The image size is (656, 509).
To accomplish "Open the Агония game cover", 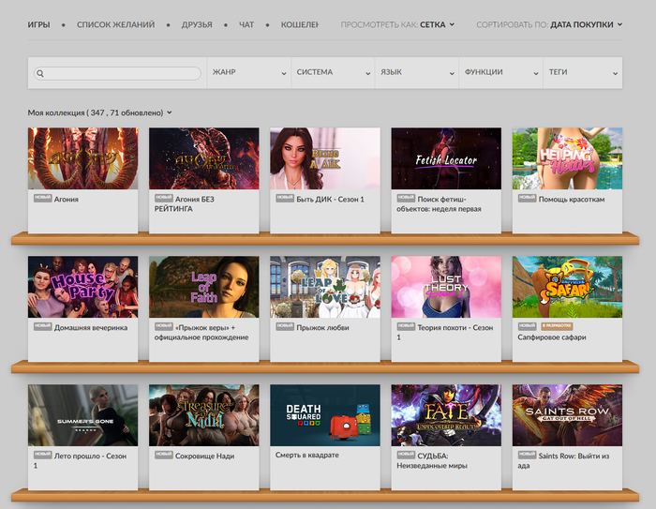I will point(82,158).
